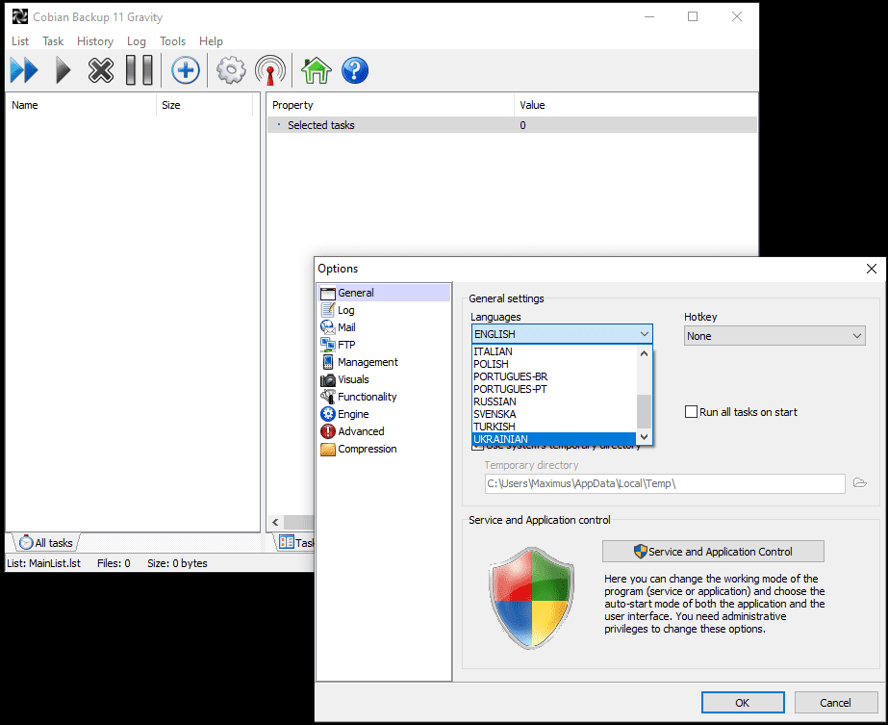The width and height of the screenshot is (888, 725).
Task: Click language list scroll down arrow
Action: click(x=644, y=437)
